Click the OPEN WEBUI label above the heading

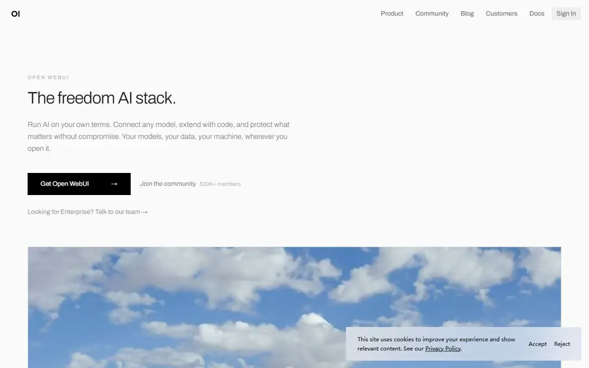48,77
